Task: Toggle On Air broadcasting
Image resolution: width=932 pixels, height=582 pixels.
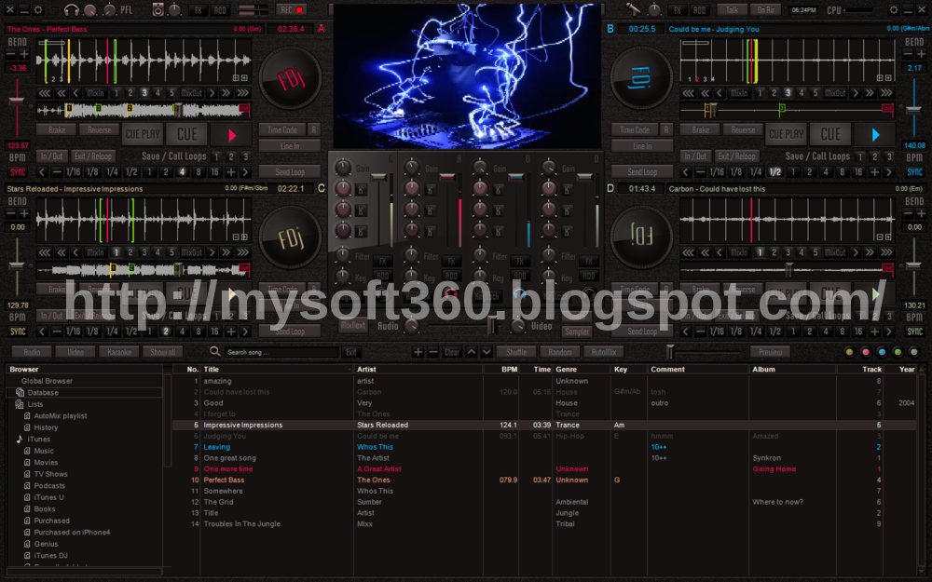Action: 767,9
